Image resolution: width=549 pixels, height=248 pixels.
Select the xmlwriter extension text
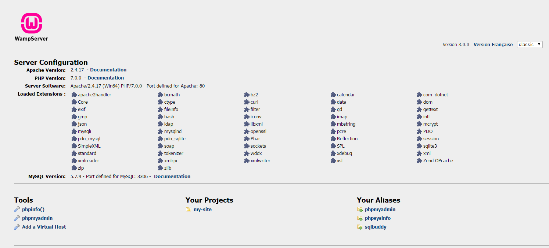point(261,161)
